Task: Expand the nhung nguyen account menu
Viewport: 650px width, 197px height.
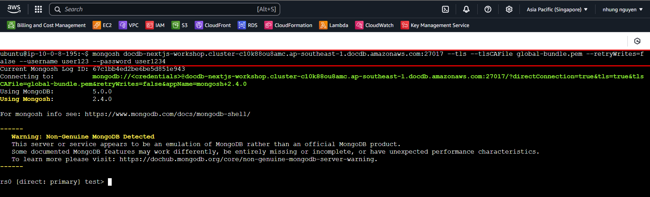Action: coord(623,10)
